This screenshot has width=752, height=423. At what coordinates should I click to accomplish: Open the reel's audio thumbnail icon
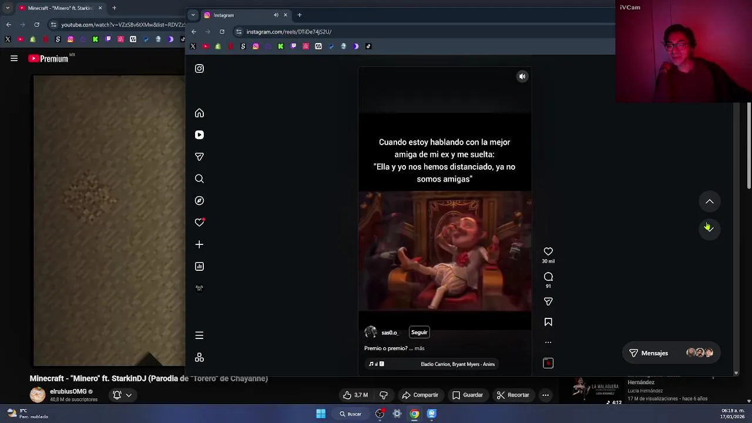(x=548, y=363)
